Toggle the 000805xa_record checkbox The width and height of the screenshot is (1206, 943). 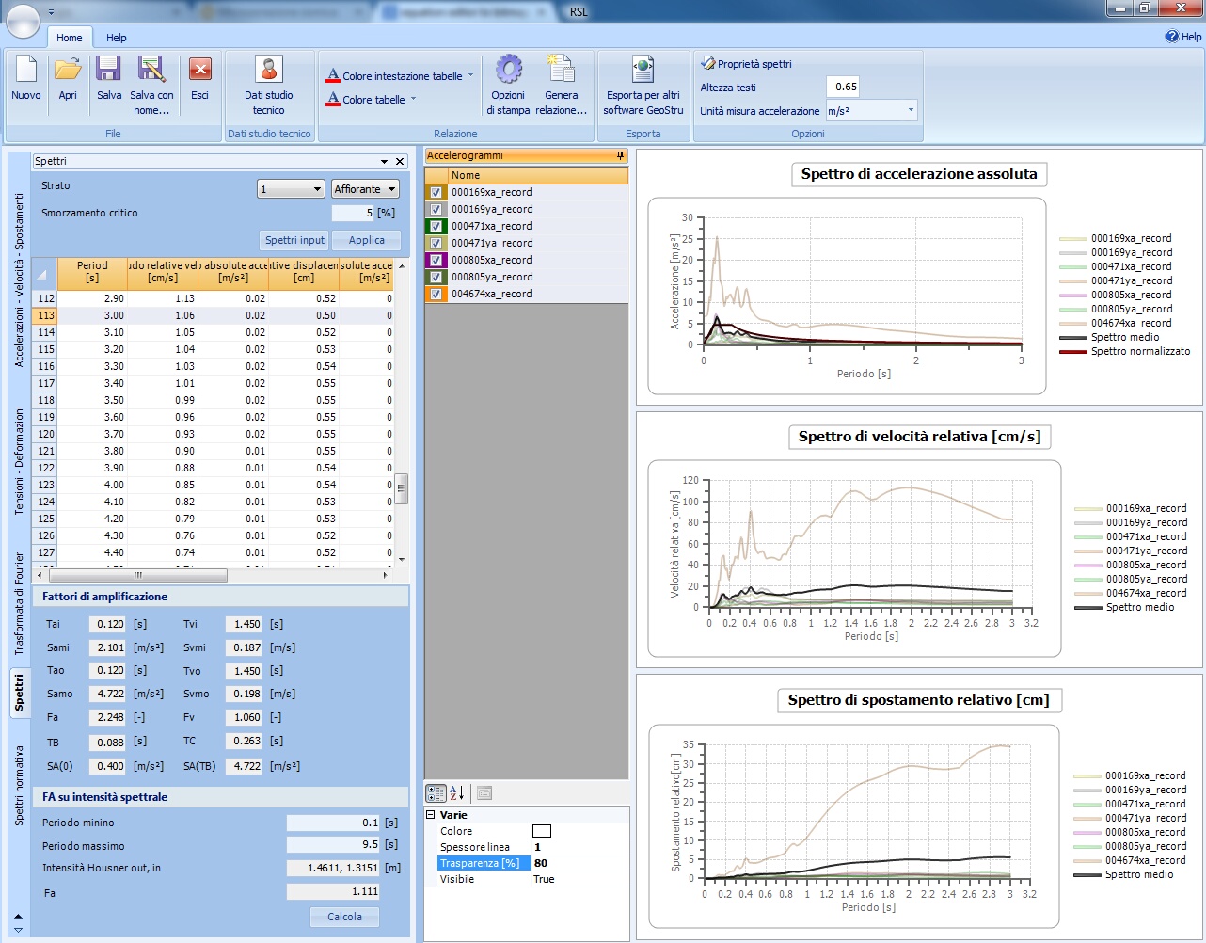pos(436,260)
